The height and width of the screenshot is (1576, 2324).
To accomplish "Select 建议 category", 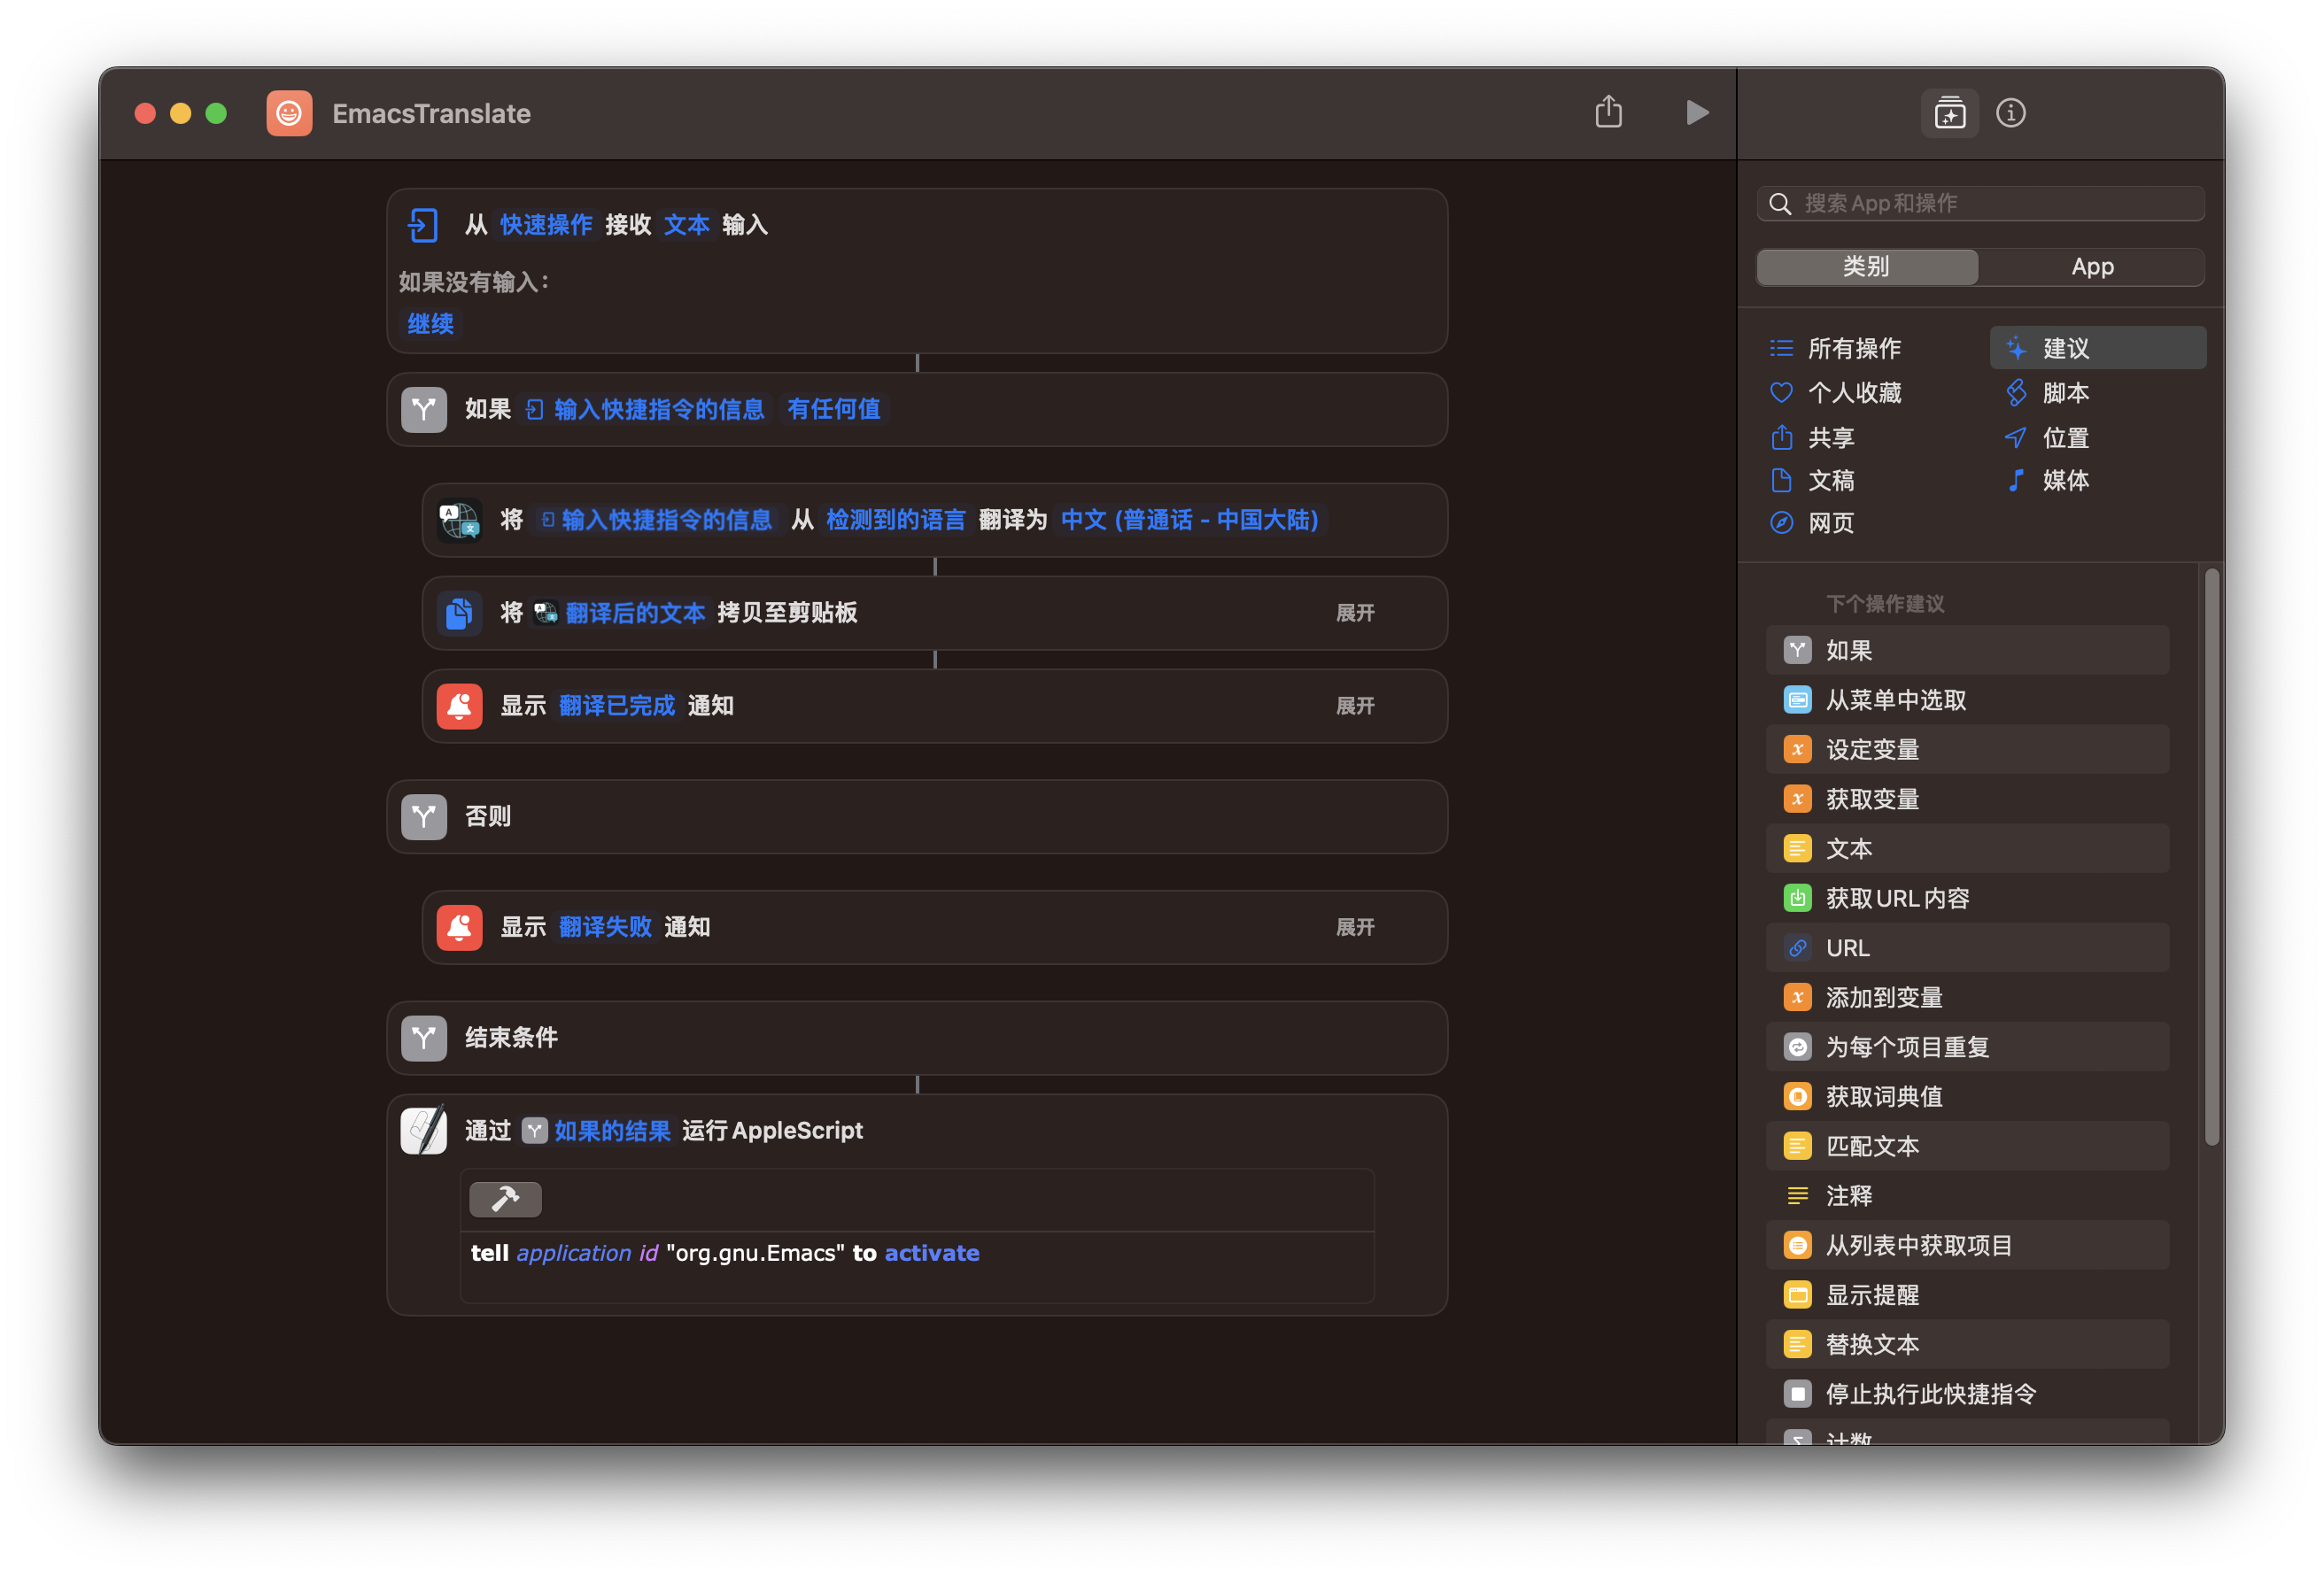I will point(2097,348).
